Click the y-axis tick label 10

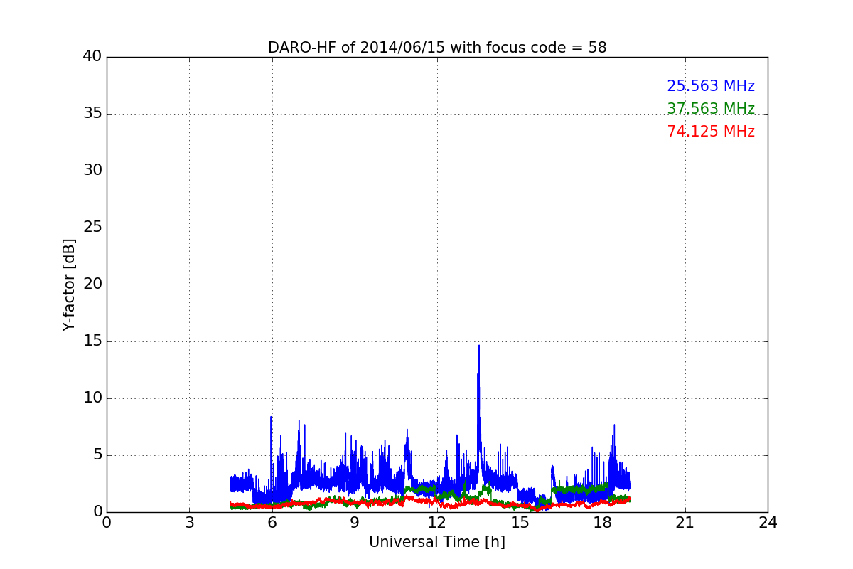click(92, 398)
